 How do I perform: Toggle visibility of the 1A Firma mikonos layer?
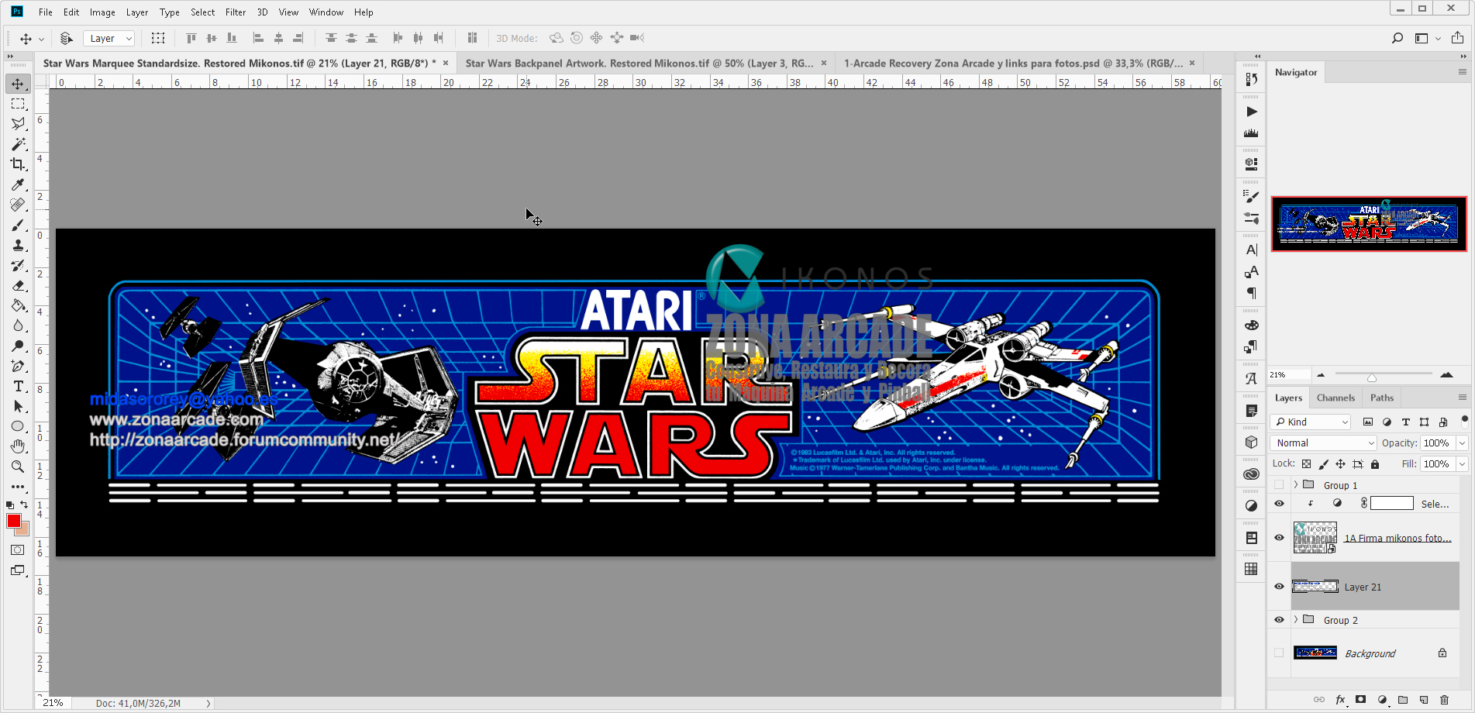[x=1279, y=538]
